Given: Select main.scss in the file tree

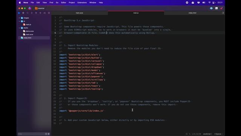Looking at the screenshot, I should tap(29, 34).
